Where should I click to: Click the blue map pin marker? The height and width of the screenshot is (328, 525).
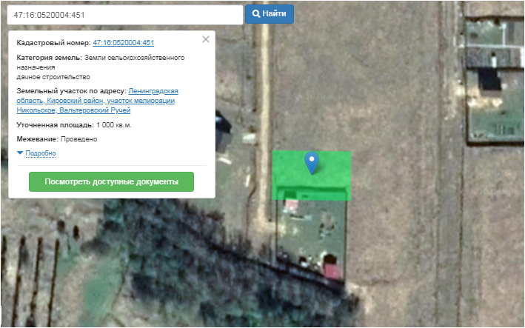pyautogui.click(x=312, y=163)
